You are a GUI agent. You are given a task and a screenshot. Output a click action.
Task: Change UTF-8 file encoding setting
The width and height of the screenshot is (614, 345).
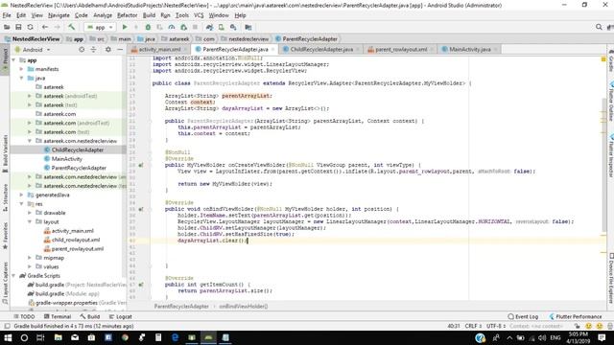click(x=496, y=326)
